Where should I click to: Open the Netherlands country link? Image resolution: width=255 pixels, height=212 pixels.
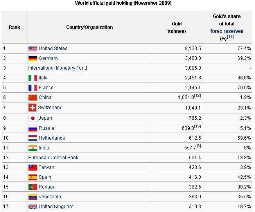(52, 138)
